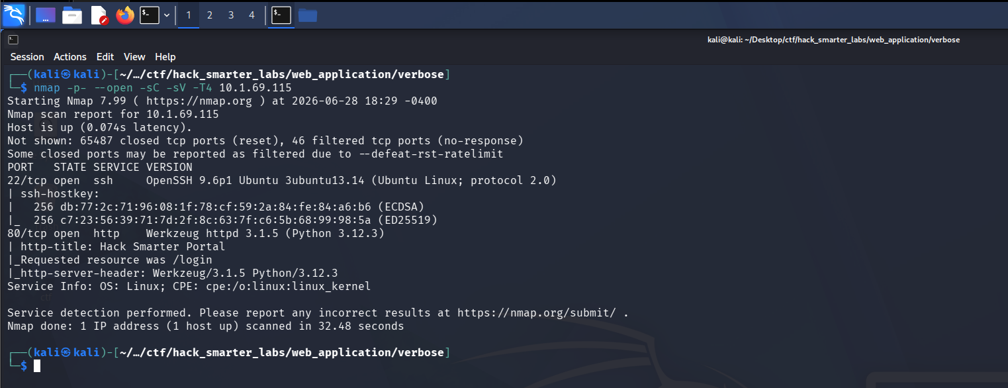Launch the text editor panel icon

pyautogui.click(x=99, y=15)
